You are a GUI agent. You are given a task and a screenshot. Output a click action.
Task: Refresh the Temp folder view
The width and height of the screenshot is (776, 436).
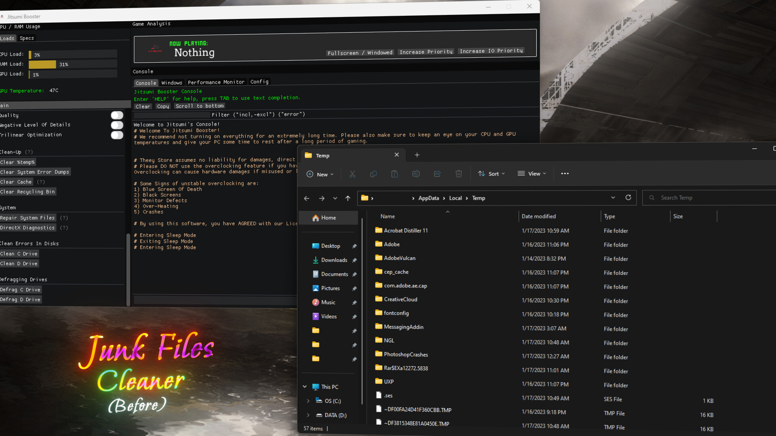click(x=628, y=197)
